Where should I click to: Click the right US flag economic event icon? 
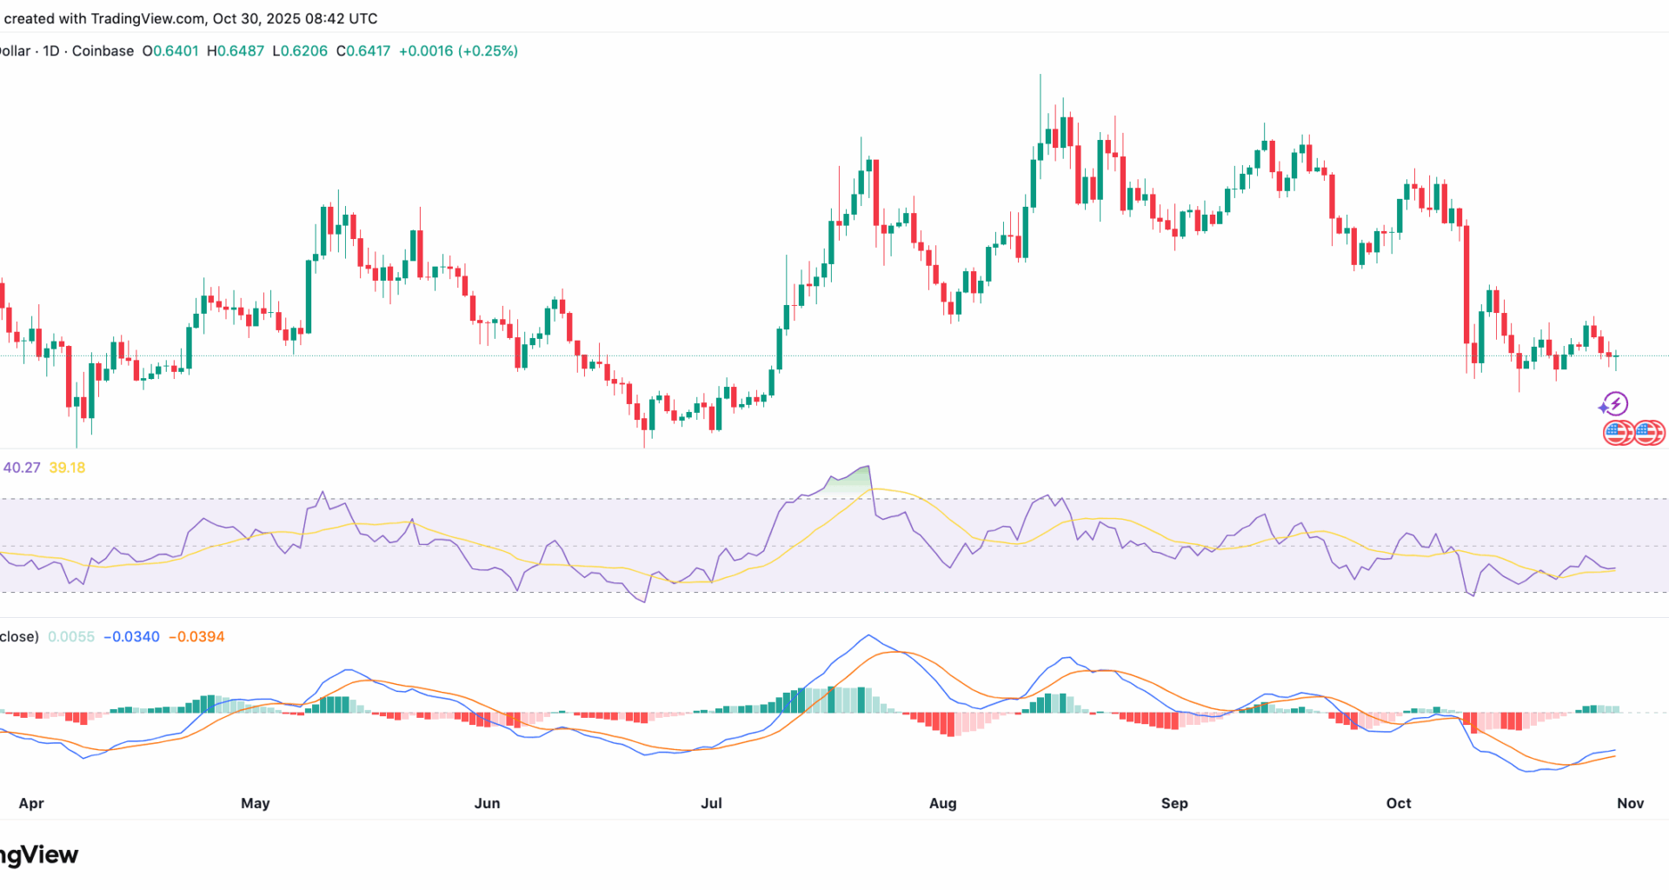1648,432
